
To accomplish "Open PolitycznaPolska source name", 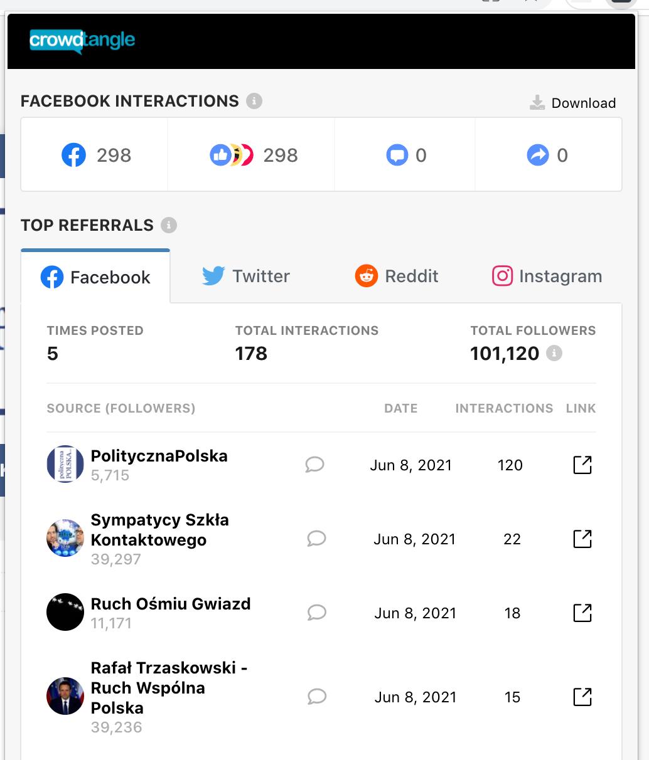I will (159, 456).
